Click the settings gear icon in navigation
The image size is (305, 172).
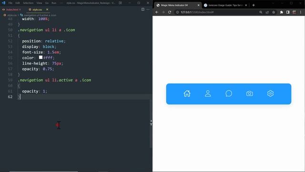coord(270,94)
